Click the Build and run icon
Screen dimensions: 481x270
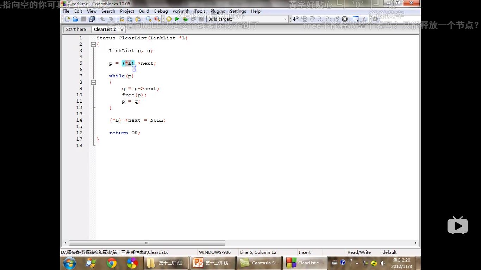pos(185,19)
